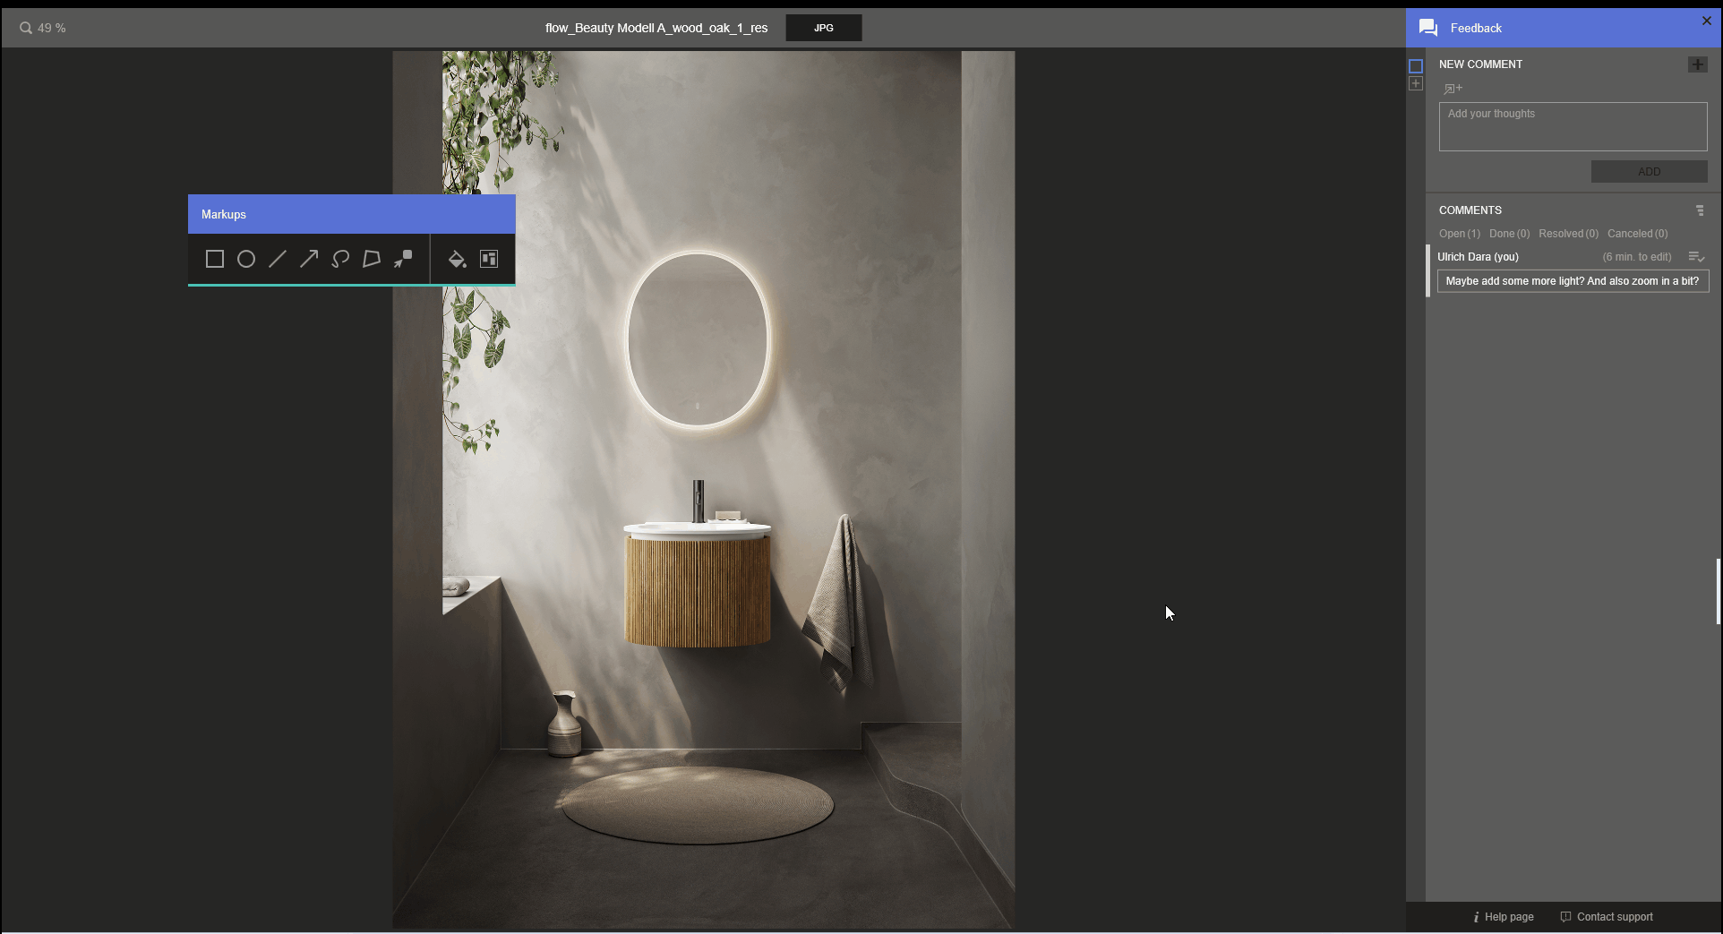Open the Help page link
The image size is (1723, 934).
[x=1509, y=917]
